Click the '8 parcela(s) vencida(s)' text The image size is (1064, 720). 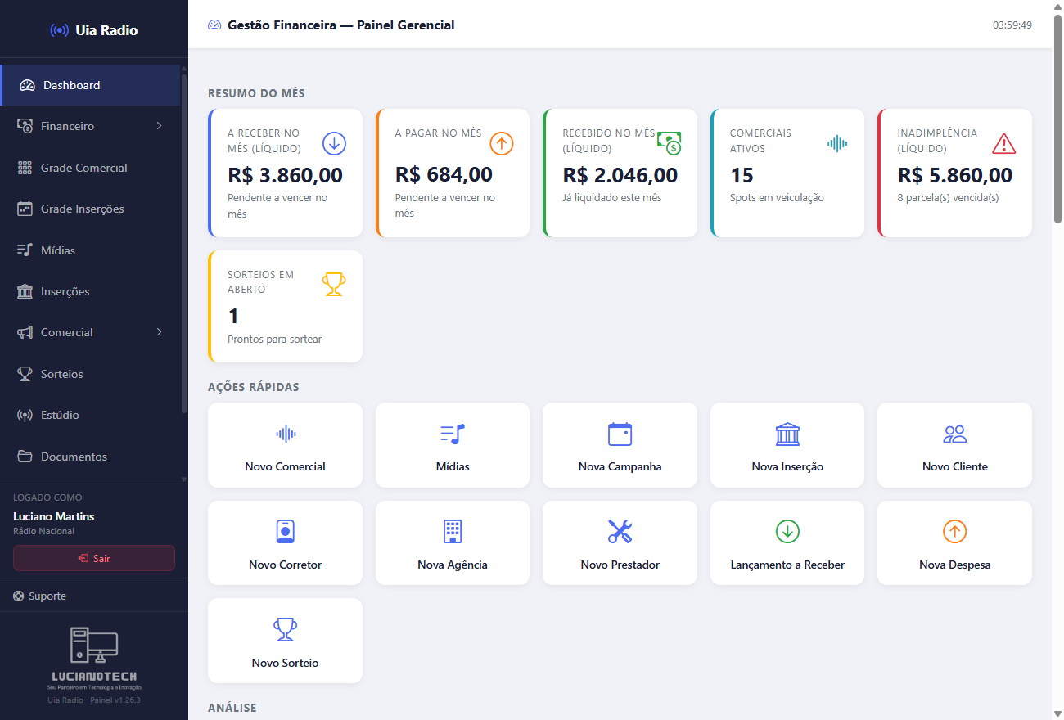948,198
